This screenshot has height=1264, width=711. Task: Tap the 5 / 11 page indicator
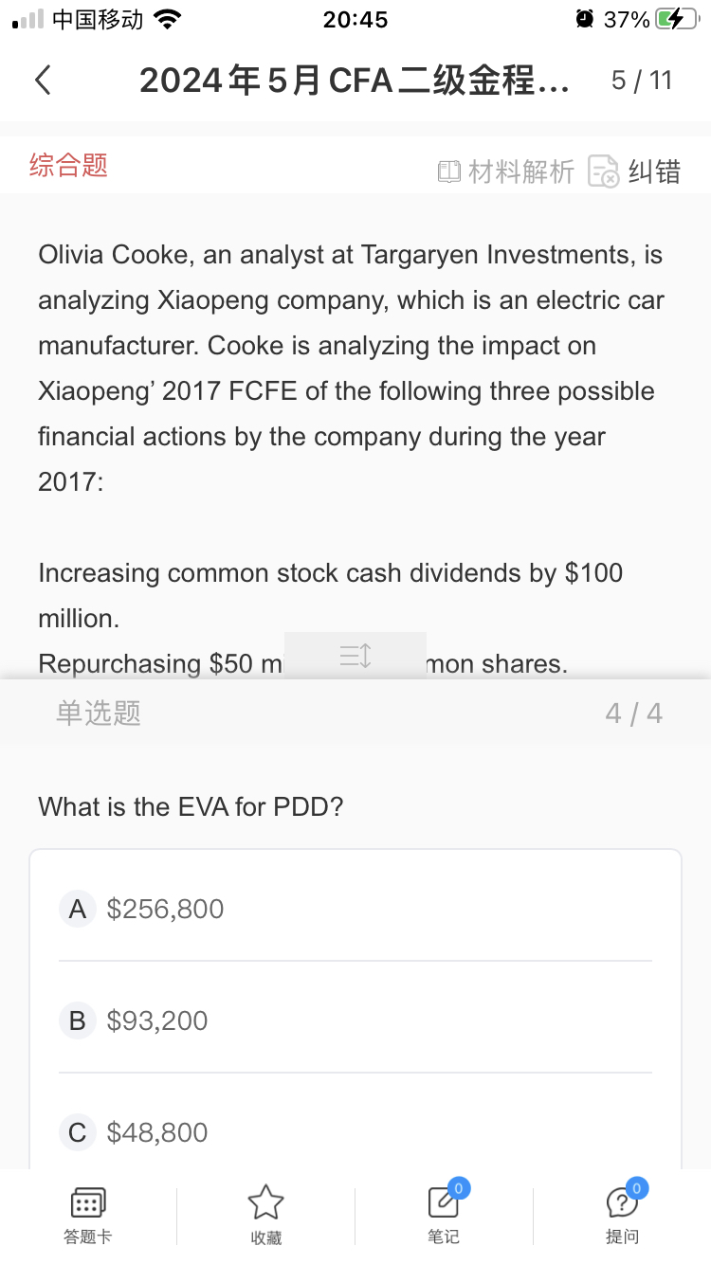pyautogui.click(x=642, y=81)
